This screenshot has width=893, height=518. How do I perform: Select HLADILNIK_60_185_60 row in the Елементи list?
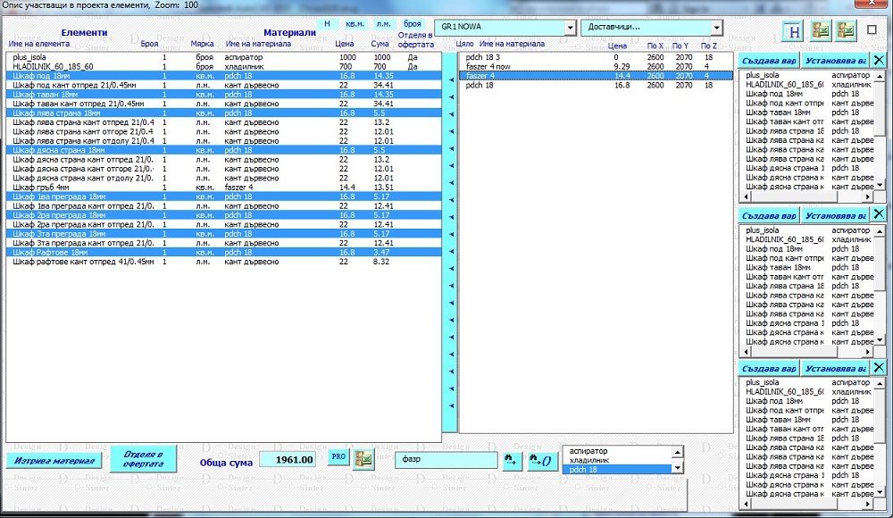click(x=224, y=66)
